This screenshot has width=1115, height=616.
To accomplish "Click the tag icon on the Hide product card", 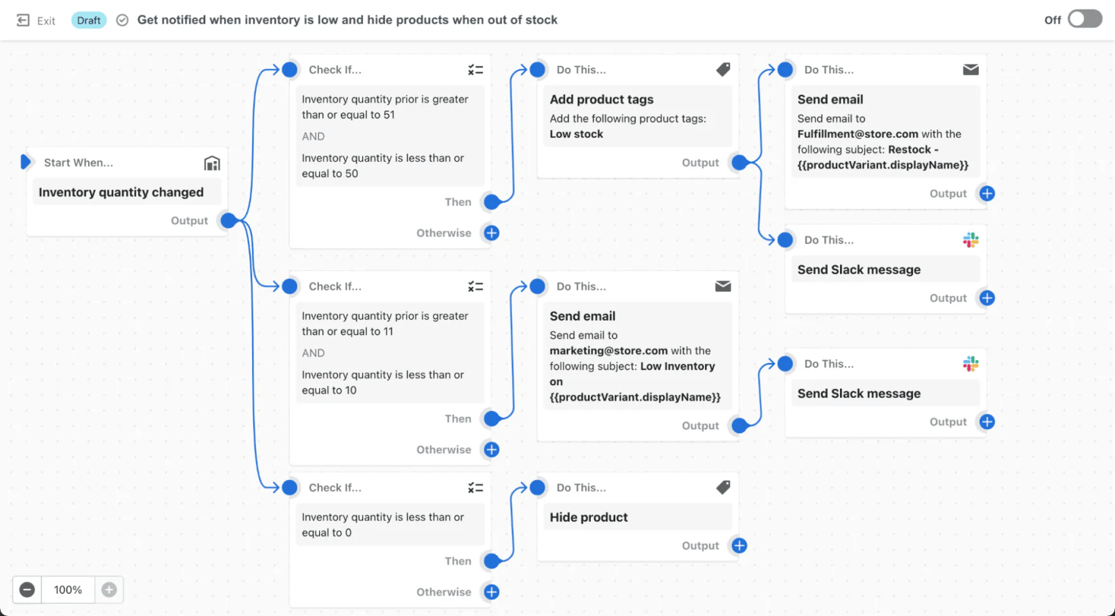I will (x=723, y=487).
